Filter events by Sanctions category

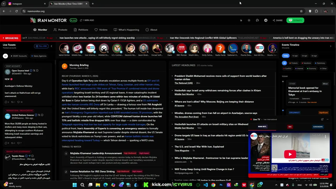coord(306,63)
